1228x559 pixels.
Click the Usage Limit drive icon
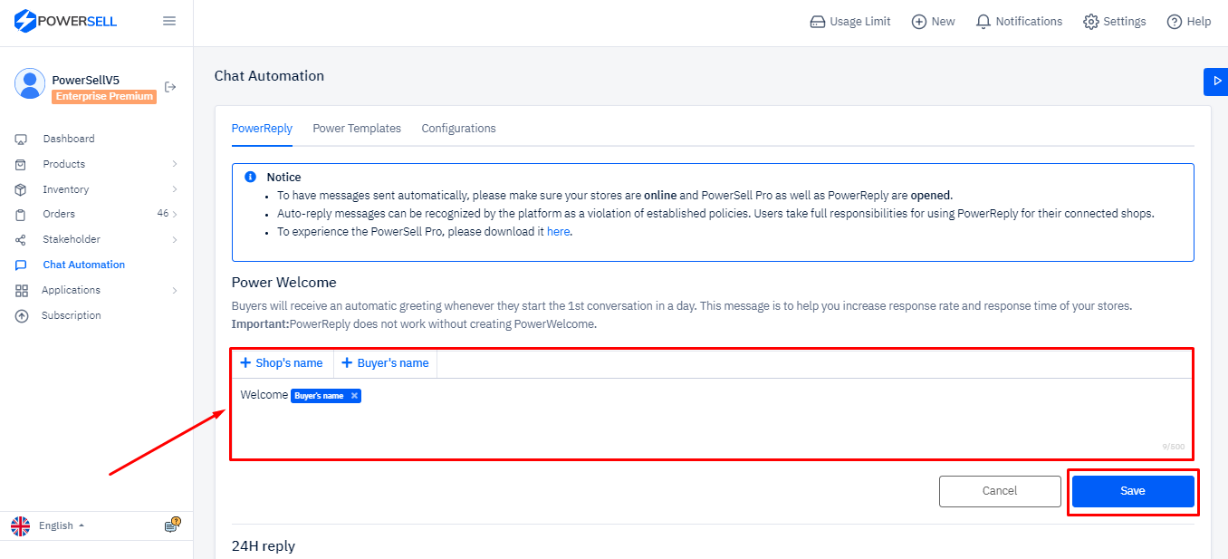[x=818, y=22]
